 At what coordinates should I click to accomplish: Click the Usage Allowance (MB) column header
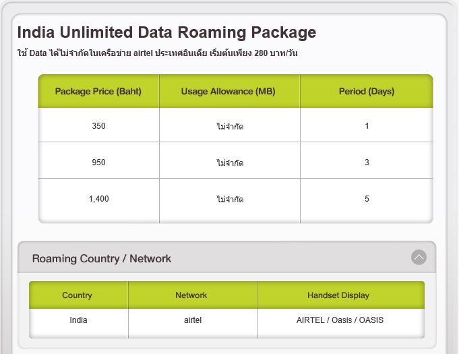click(228, 91)
